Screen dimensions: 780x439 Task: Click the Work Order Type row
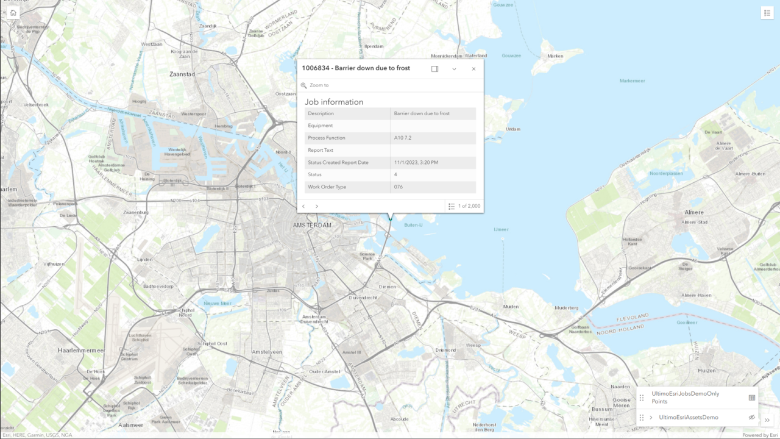point(390,187)
